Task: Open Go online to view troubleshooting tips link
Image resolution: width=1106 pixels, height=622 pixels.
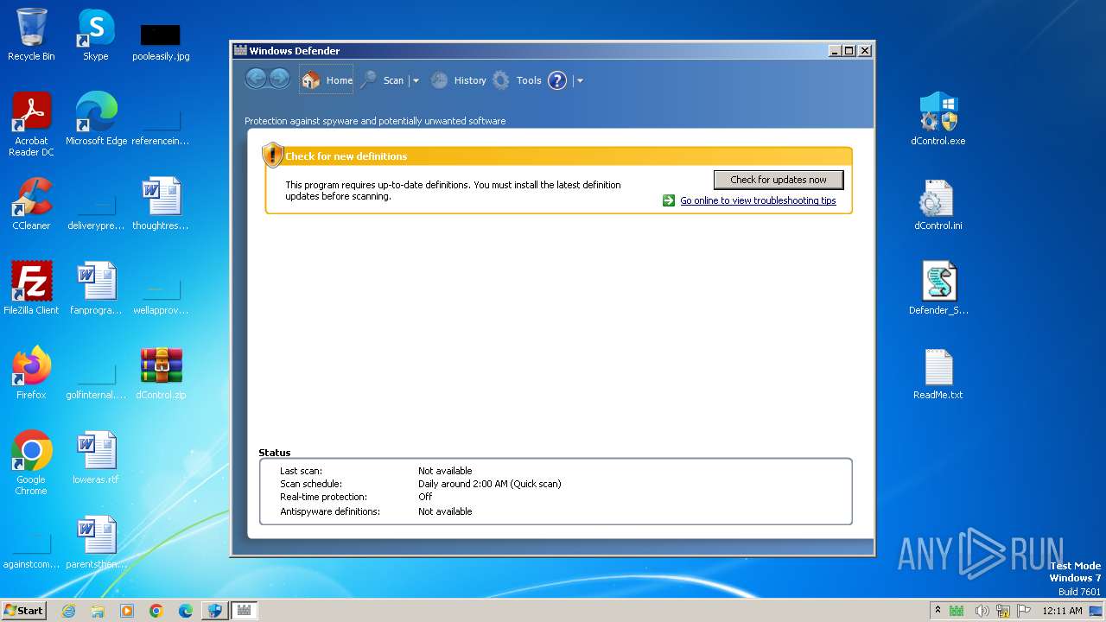Action: point(758,200)
